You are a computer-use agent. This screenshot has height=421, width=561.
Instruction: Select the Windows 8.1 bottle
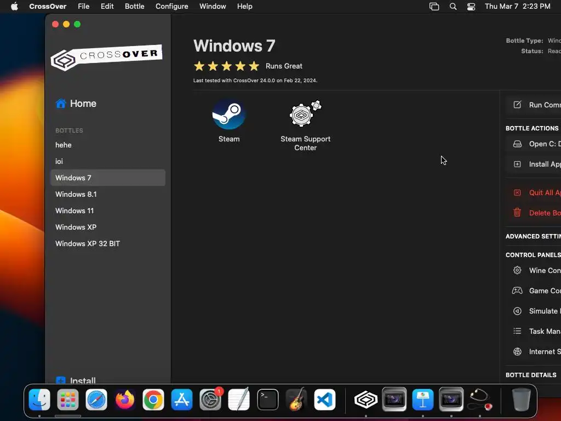(x=108, y=195)
